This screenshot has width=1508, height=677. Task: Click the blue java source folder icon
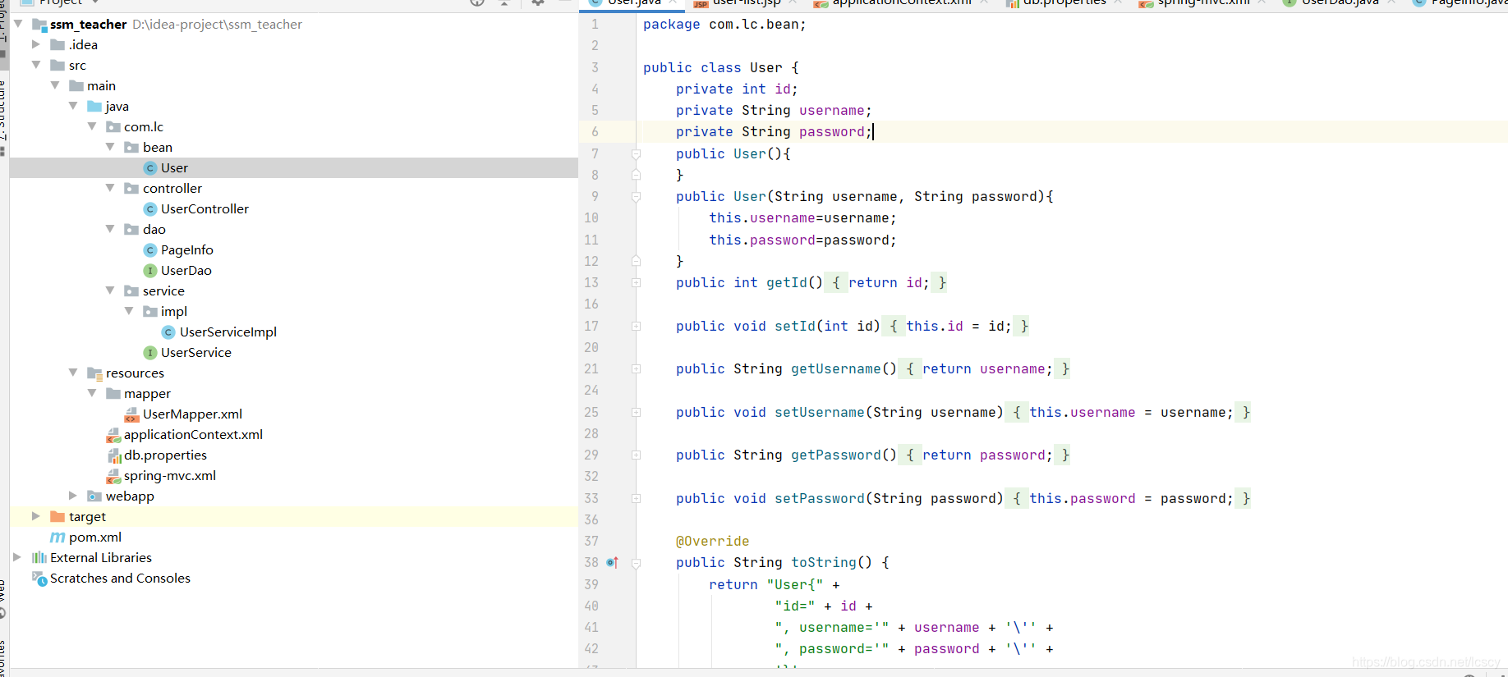[x=94, y=107]
